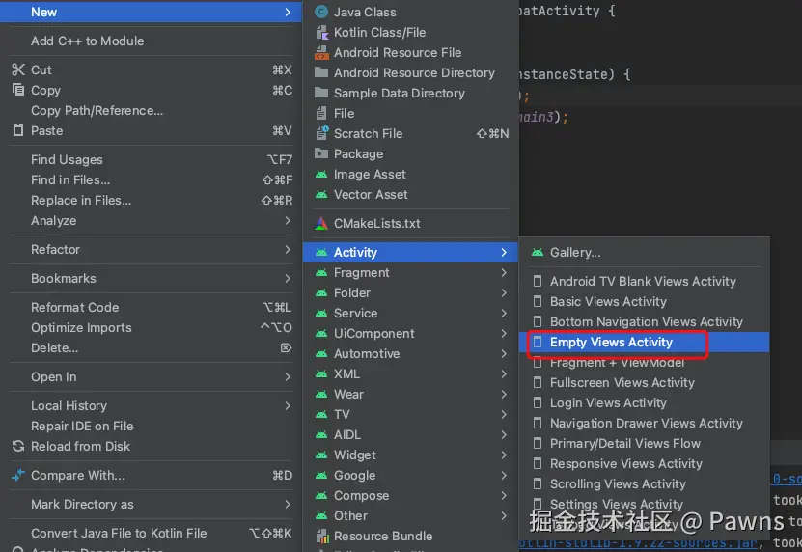Choose Find Usages
The width and height of the screenshot is (802, 552).
151,159
